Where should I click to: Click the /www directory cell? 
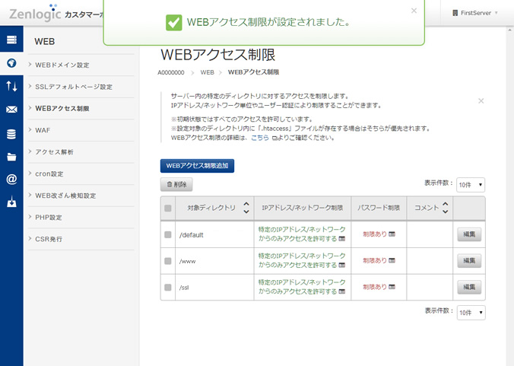point(214,261)
